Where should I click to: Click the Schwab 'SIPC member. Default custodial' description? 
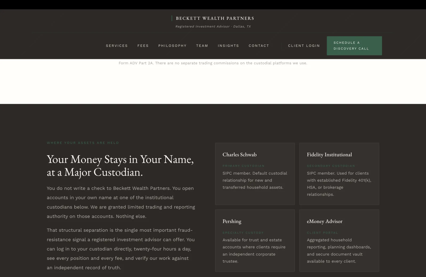255,180
